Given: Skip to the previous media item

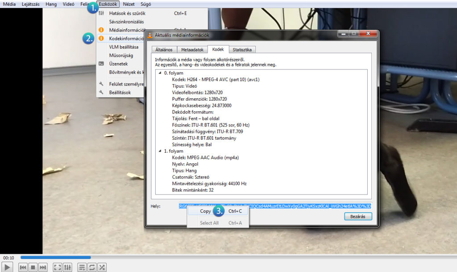Looking at the screenshot, I should [x=23, y=268].
